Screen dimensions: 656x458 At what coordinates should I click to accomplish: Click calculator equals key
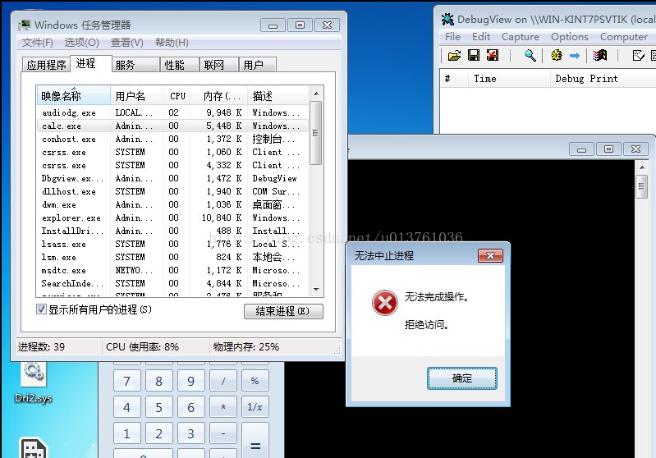click(x=255, y=440)
